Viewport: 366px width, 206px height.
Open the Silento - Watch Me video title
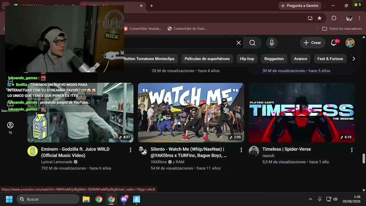click(x=189, y=152)
